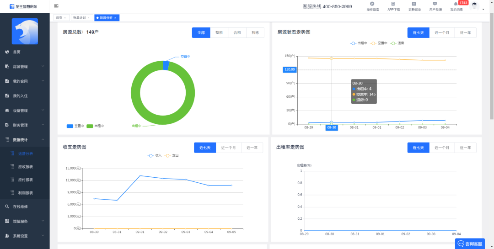Viewport: 494px width, 249px height.
Task: Open 我的消息 bell notifications
Action: (456, 4)
